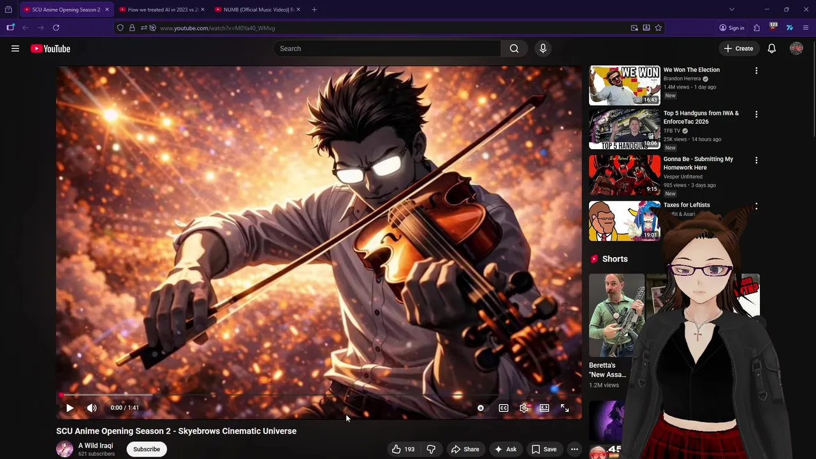Open A Wild Iraqi channel avatar

pos(64,449)
